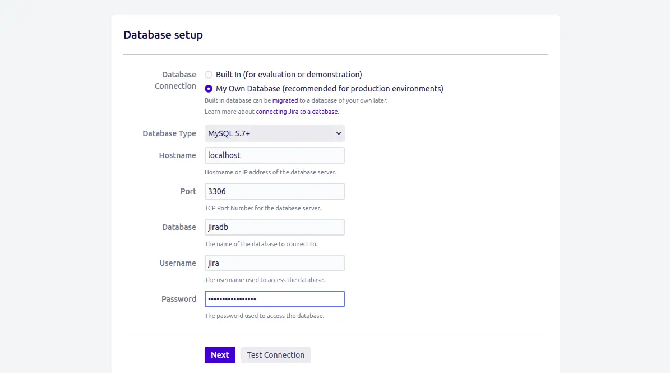The width and height of the screenshot is (670, 373).
Task: Click the Test Connection button
Action: point(276,355)
